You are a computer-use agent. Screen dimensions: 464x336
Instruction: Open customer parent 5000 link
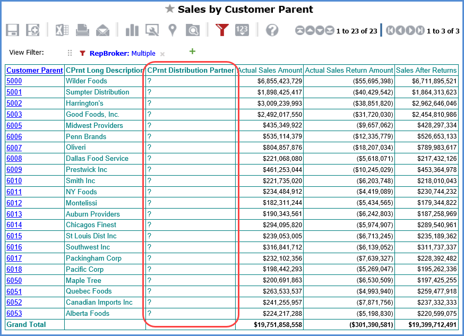(x=14, y=81)
